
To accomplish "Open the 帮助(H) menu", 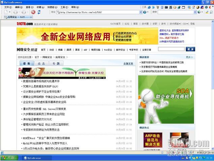I will pos(75,7).
